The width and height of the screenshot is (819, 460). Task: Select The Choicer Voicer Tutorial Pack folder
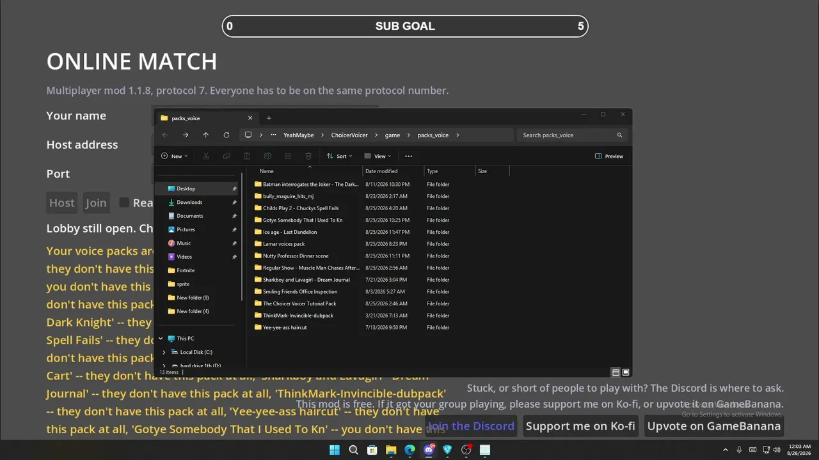(299, 303)
